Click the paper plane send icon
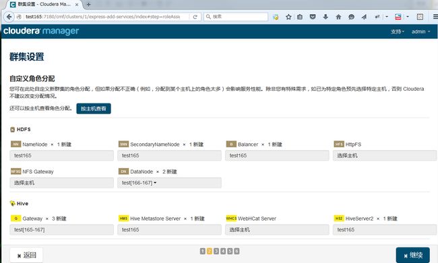 364,17
